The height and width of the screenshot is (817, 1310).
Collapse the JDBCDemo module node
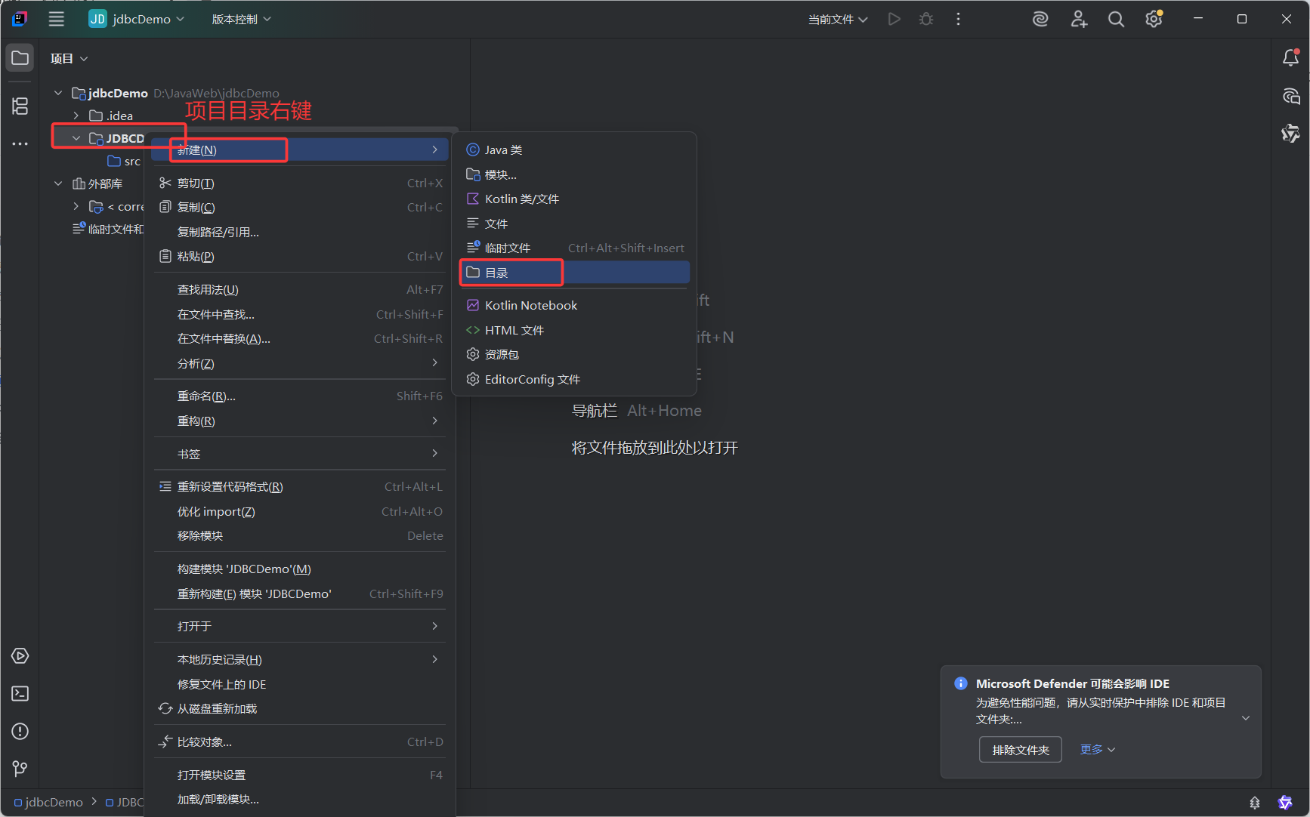[76, 138]
